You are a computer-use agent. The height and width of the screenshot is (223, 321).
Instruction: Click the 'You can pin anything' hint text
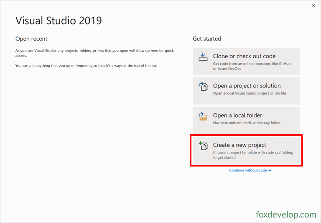86,66
